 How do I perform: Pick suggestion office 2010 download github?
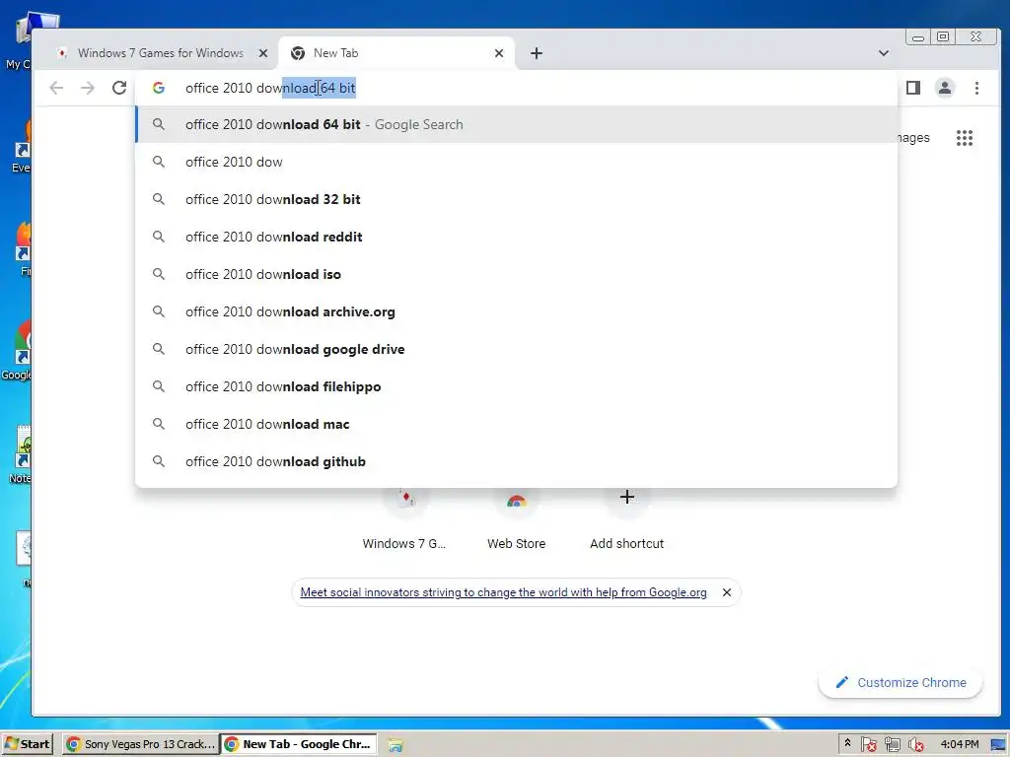pos(516,461)
